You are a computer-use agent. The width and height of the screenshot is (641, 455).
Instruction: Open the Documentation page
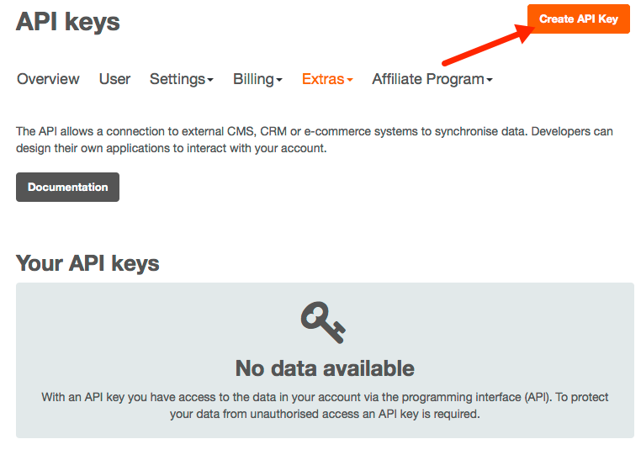tap(67, 188)
